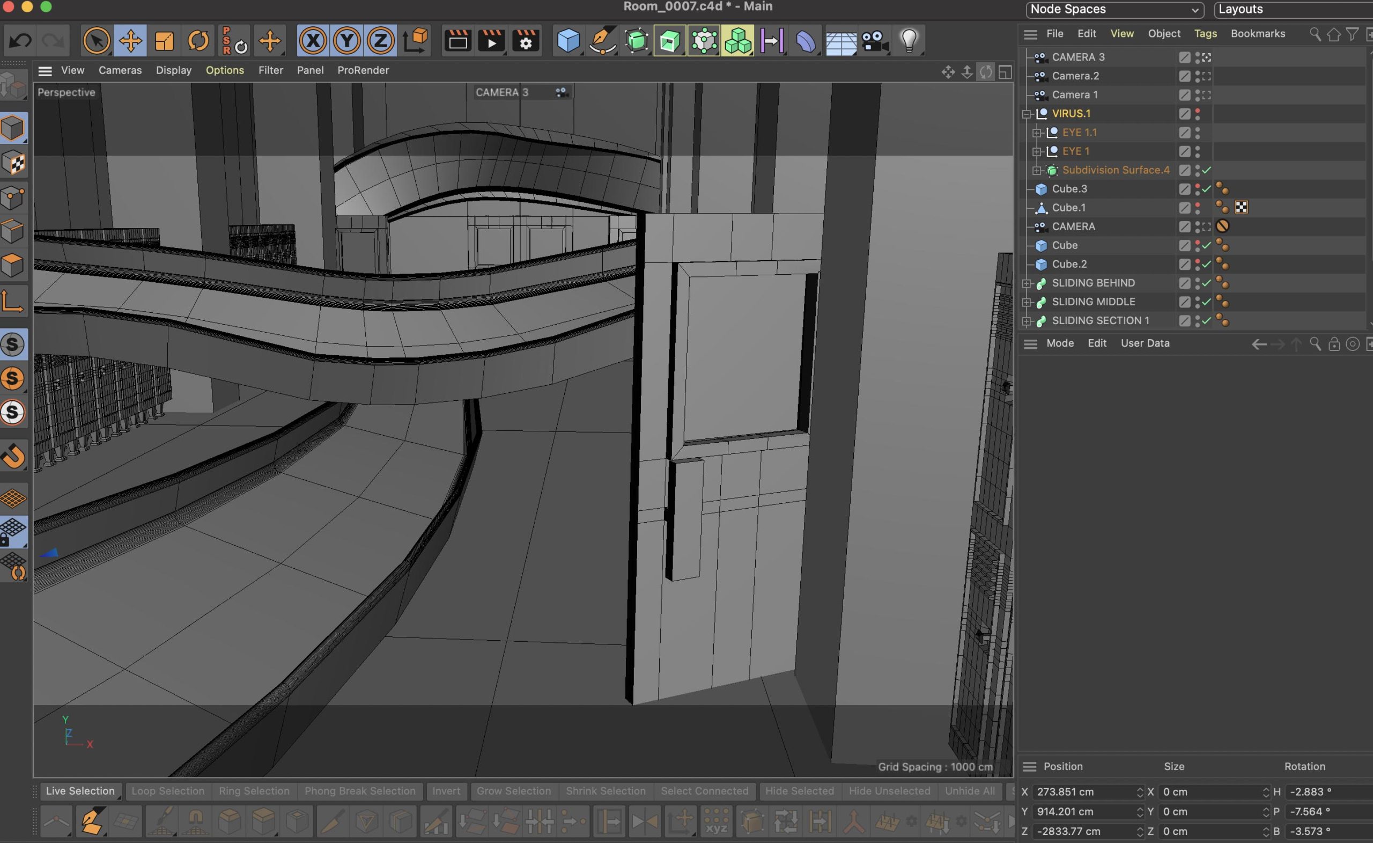Open Object Manager Bookmarks menu
1373x843 pixels.
[x=1257, y=33]
